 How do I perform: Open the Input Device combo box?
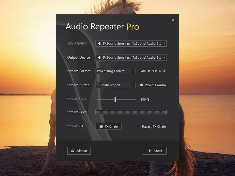pos(131,43)
